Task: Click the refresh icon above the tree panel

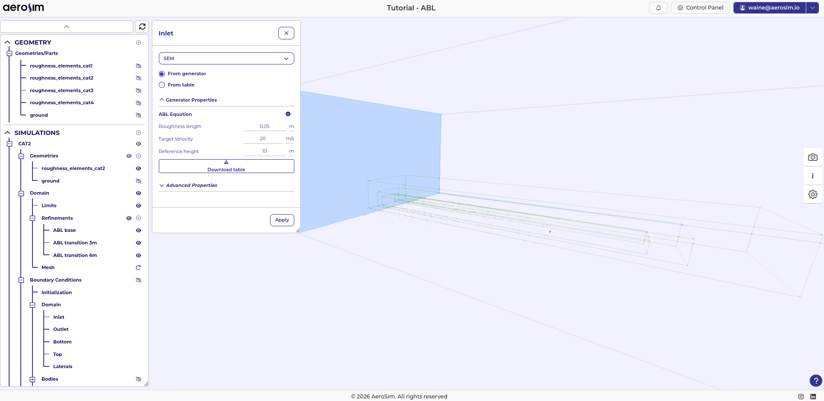Action: click(142, 26)
